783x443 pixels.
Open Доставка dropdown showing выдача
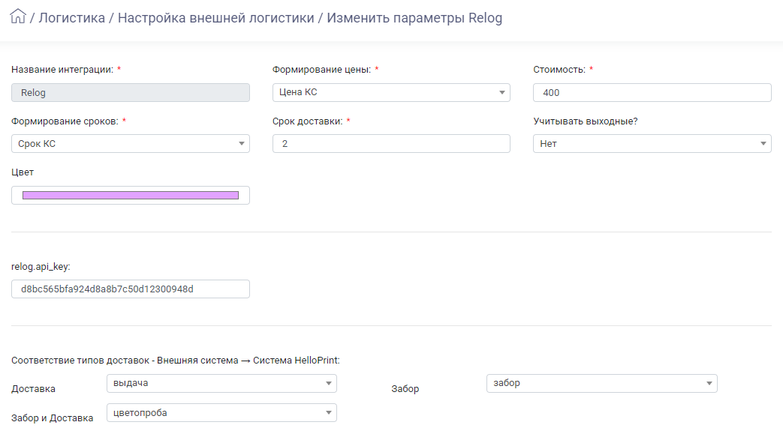click(221, 383)
